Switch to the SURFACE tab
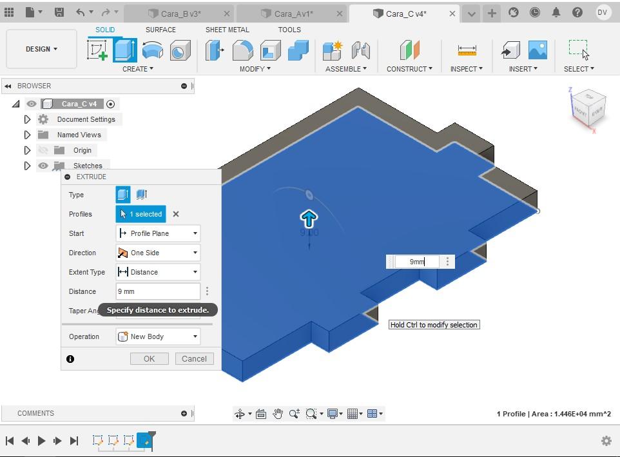Viewport: 620px width, 457px height. pos(160,30)
